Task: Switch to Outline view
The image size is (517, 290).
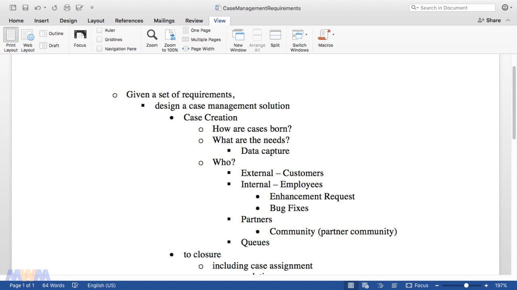Action: click(52, 33)
